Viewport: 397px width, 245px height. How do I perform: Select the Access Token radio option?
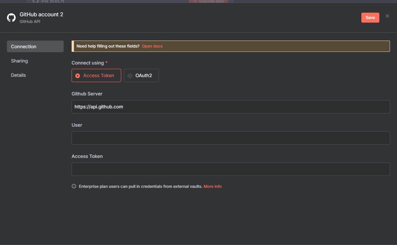(96, 75)
